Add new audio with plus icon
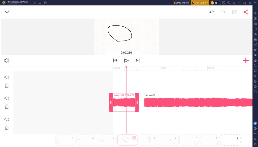 (246, 60)
